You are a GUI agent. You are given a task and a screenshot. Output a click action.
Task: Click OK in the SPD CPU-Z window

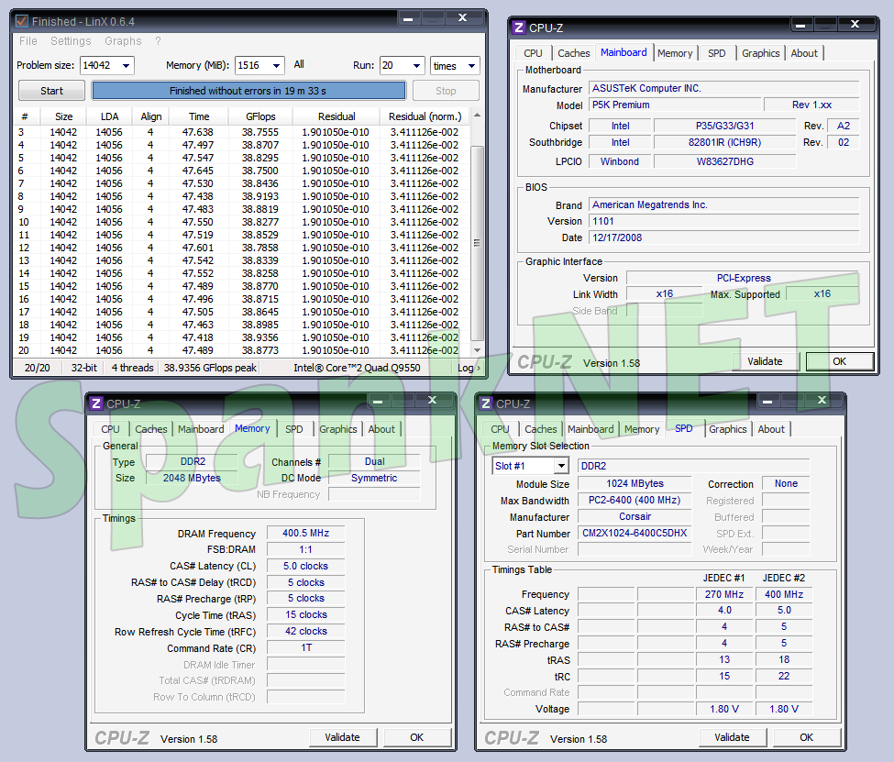(x=806, y=737)
